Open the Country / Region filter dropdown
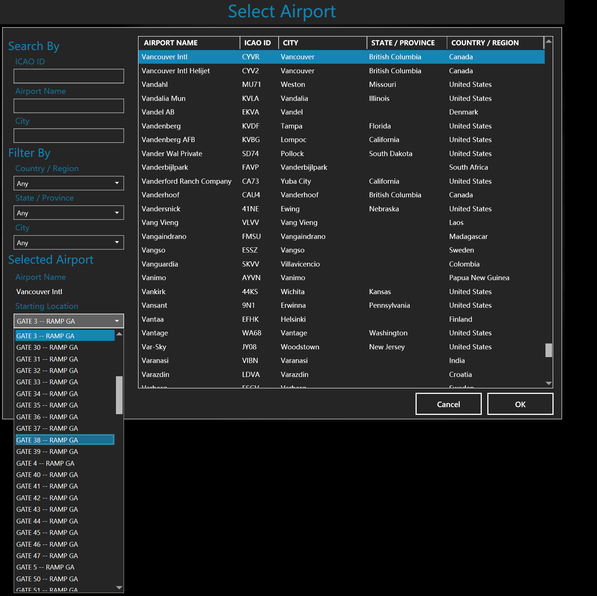The width and height of the screenshot is (597, 596). pos(68,183)
